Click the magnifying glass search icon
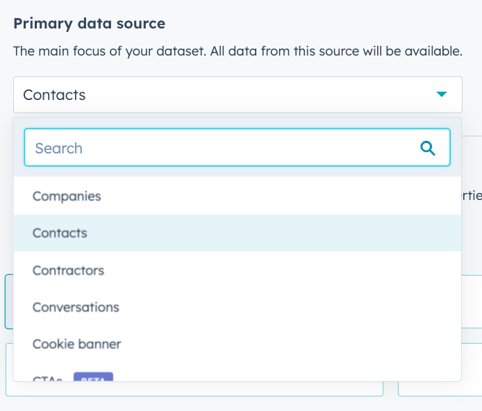Screen dimensions: 482x411 428,148
